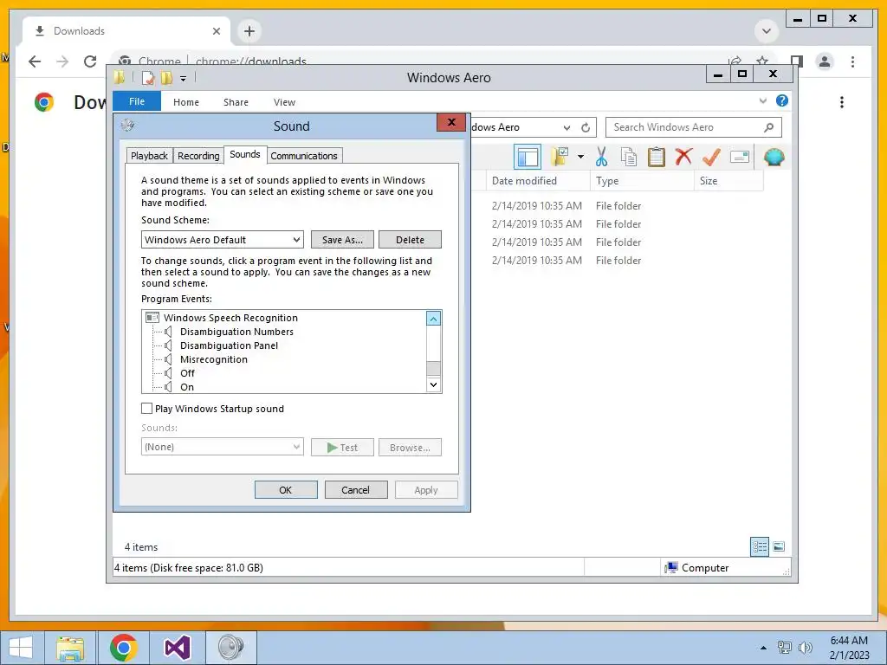
Task: Sort by Date modified column header
Action: [538, 181]
